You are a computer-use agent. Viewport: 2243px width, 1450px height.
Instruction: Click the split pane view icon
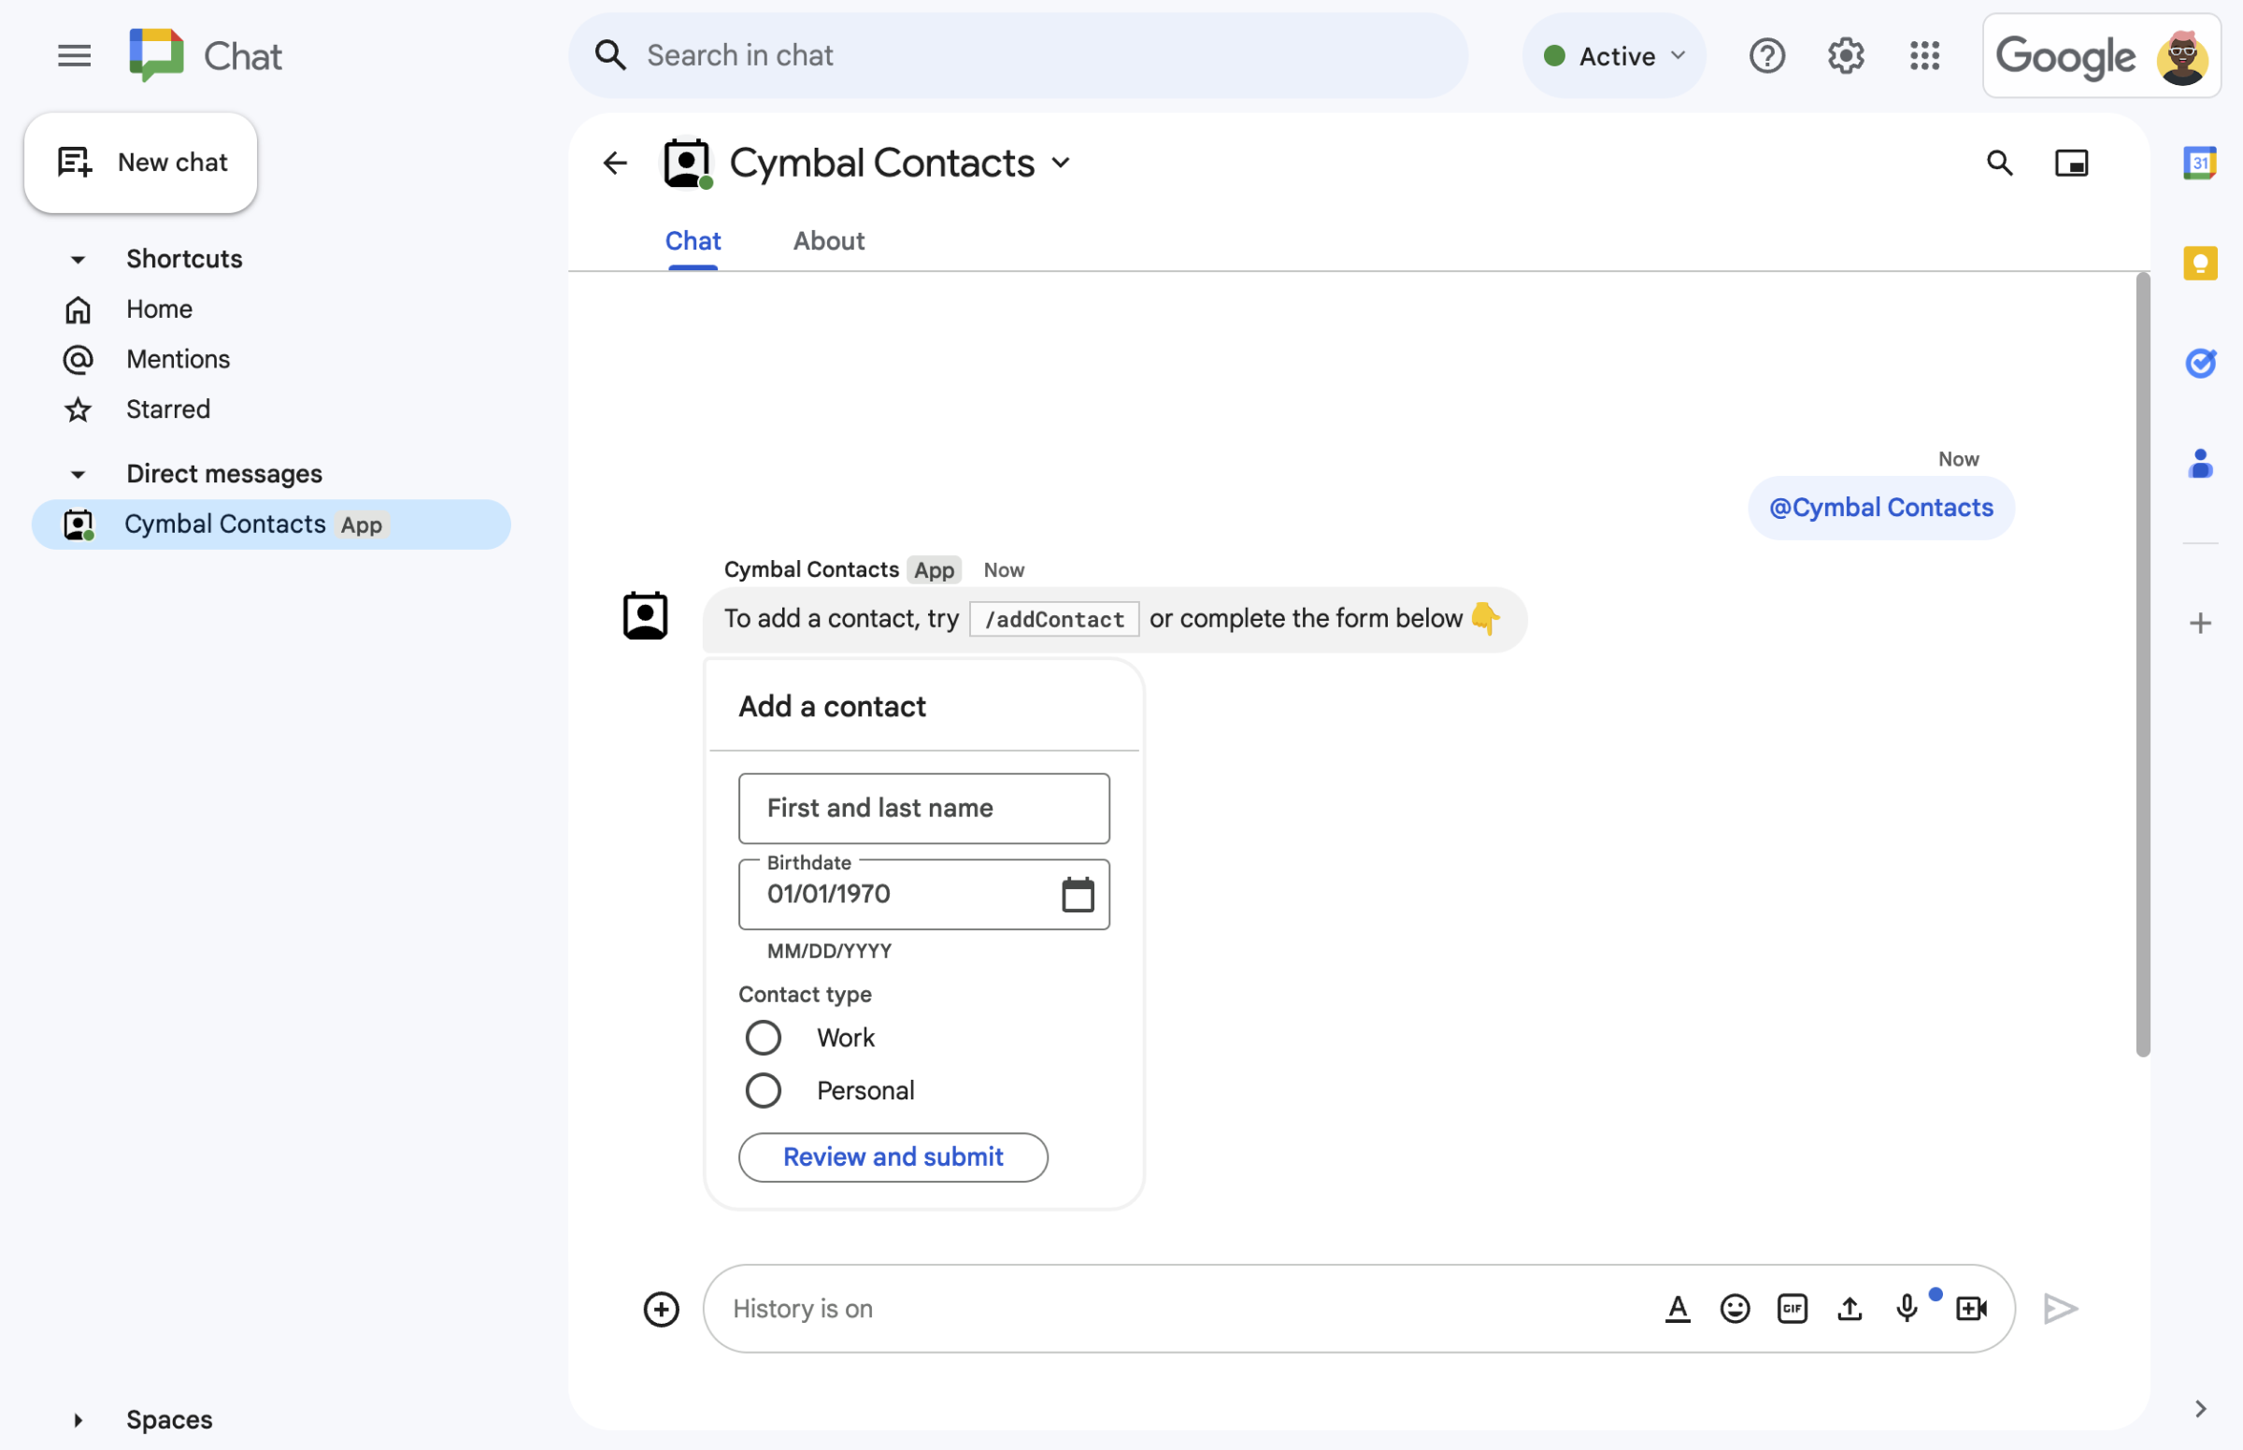(x=2071, y=162)
